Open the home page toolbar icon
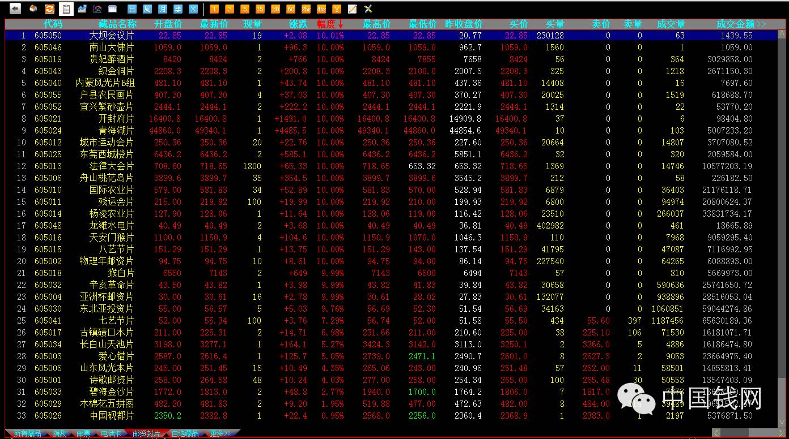Screen dimensions: 789x439 33,8
